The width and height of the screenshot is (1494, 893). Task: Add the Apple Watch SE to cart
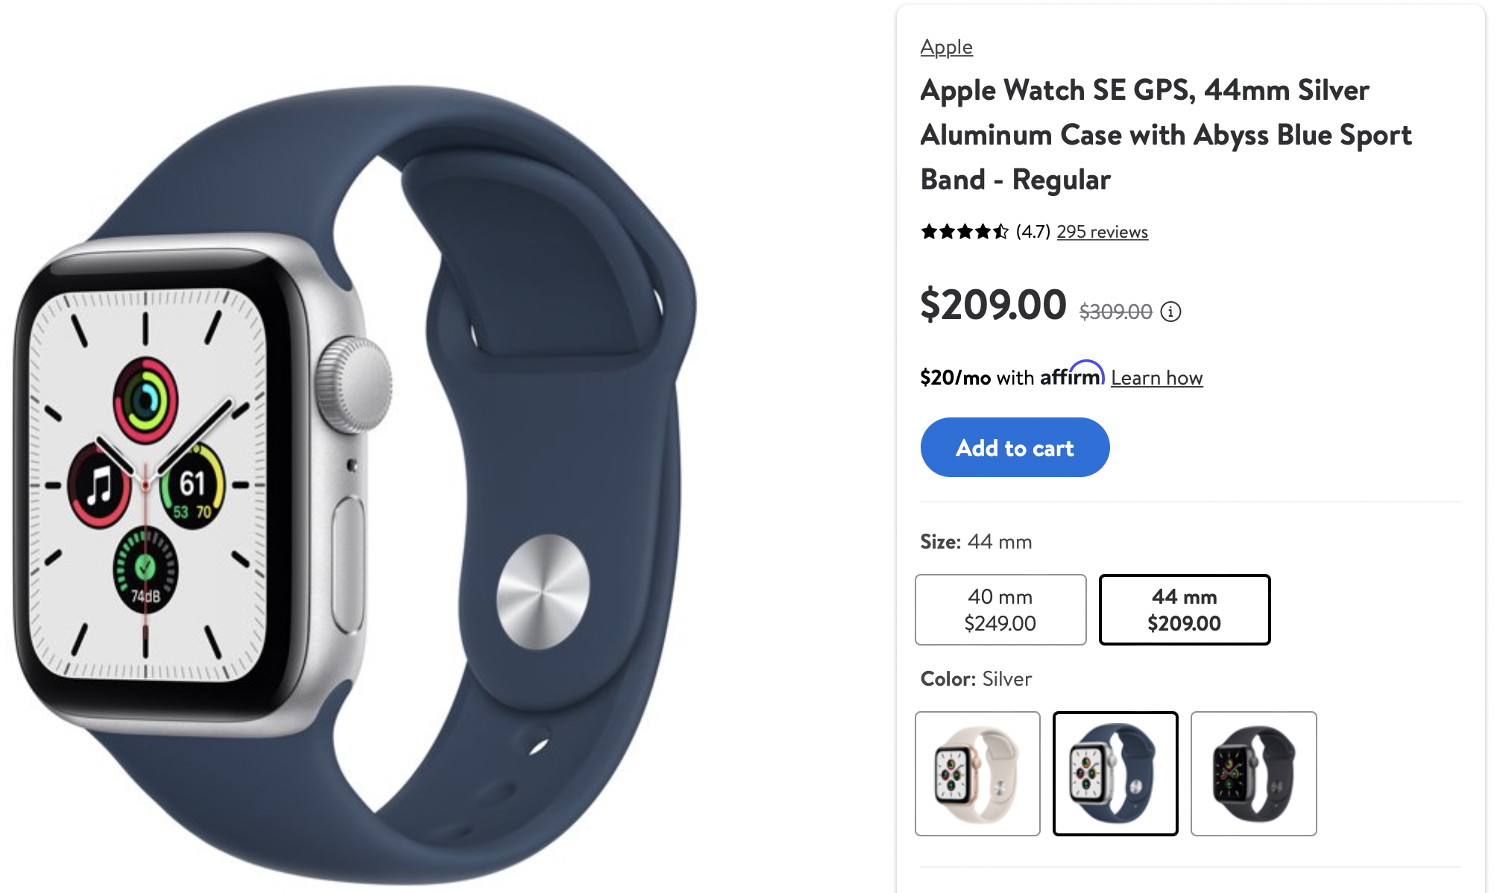[x=1015, y=447]
